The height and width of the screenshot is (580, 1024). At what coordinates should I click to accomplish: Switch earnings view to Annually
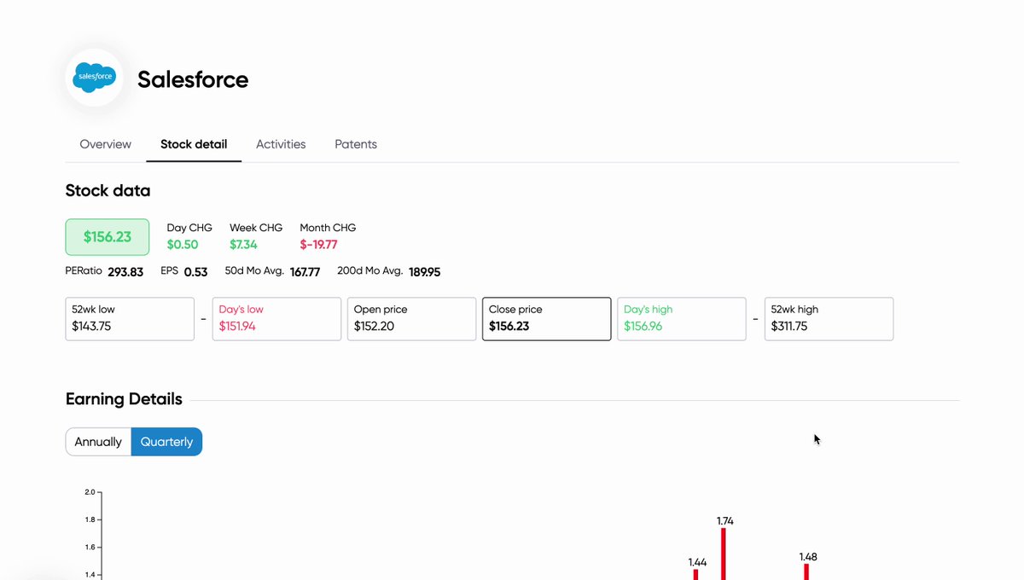pos(98,442)
